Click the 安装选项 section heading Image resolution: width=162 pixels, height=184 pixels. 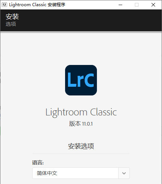[x=81, y=146]
